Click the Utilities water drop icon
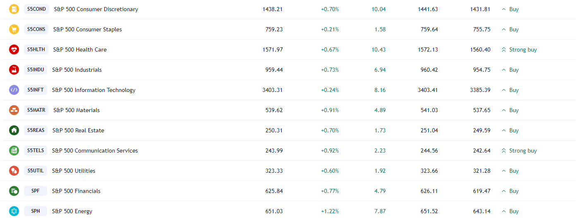The height and width of the screenshot is (221, 577). pyautogui.click(x=14, y=171)
